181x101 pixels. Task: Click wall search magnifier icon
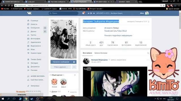148,53
